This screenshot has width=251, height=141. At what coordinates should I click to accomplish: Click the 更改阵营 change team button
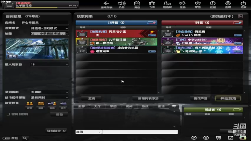click(200, 98)
